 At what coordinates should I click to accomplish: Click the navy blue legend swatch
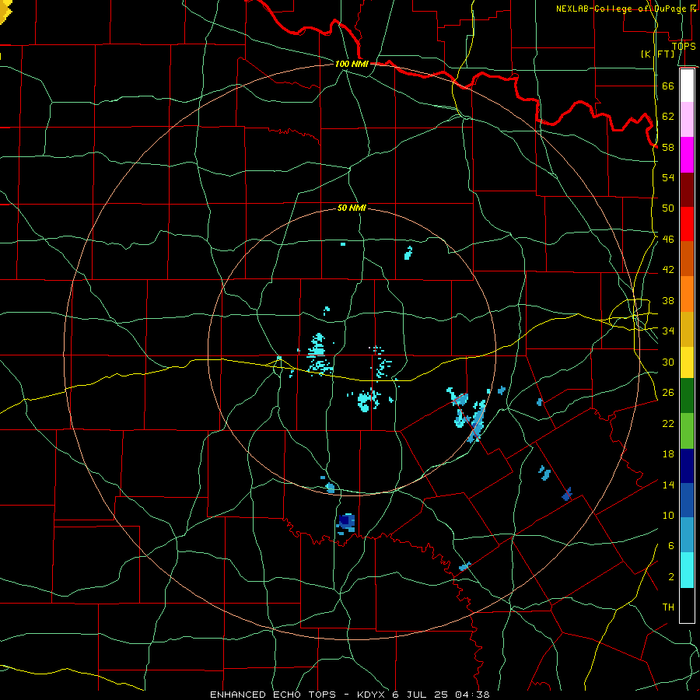[x=687, y=466]
